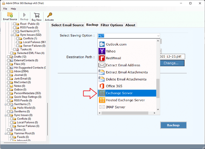Click the Extract Email Attachments icon
205x149 pixels.
pos(102,72)
